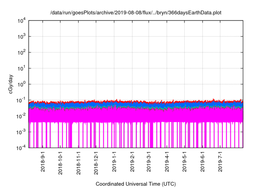Click the 2019-5-1 date tick label
This screenshot has height=188, width=268.
click(184, 162)
